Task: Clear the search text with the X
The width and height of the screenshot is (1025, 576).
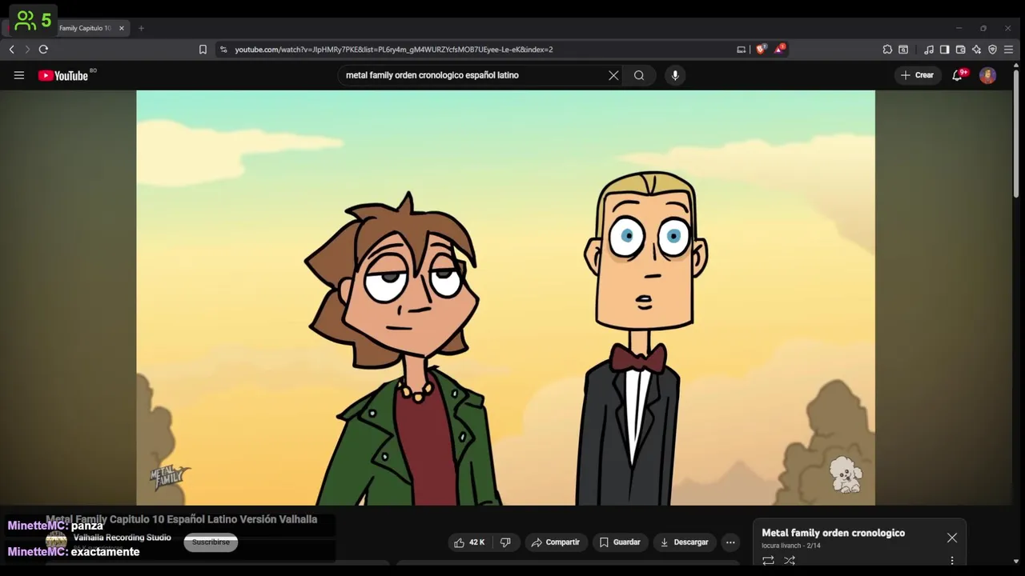Action: coord(613,75)
